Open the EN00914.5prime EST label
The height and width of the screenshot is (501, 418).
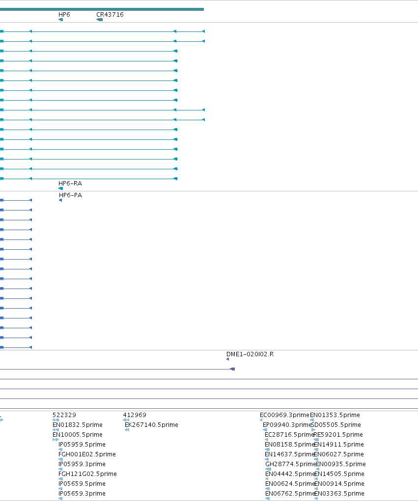pyautogui.click(x=339, y=484)
